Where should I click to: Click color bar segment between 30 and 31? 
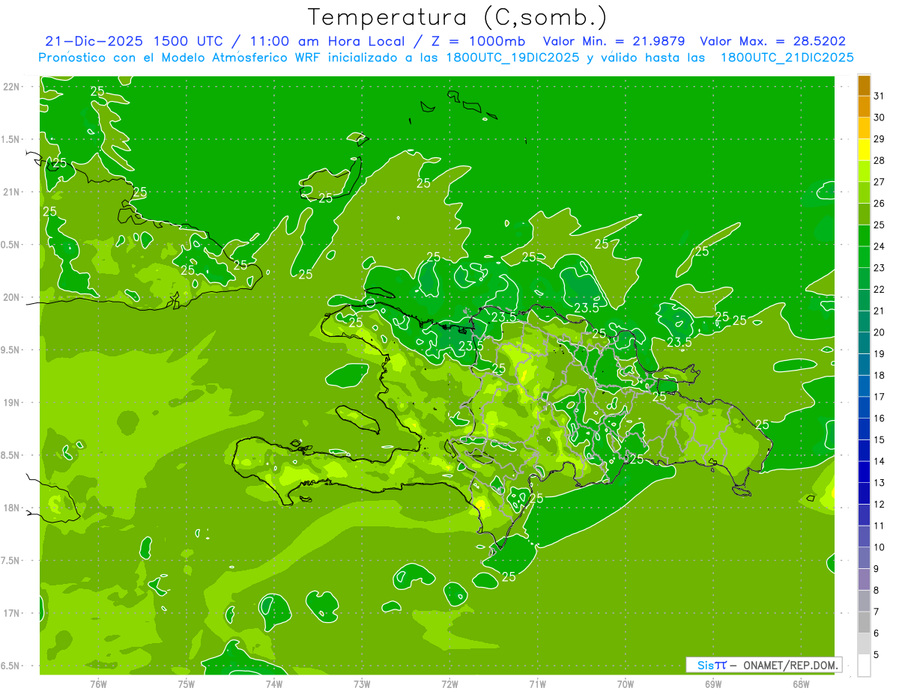(864, 107)
